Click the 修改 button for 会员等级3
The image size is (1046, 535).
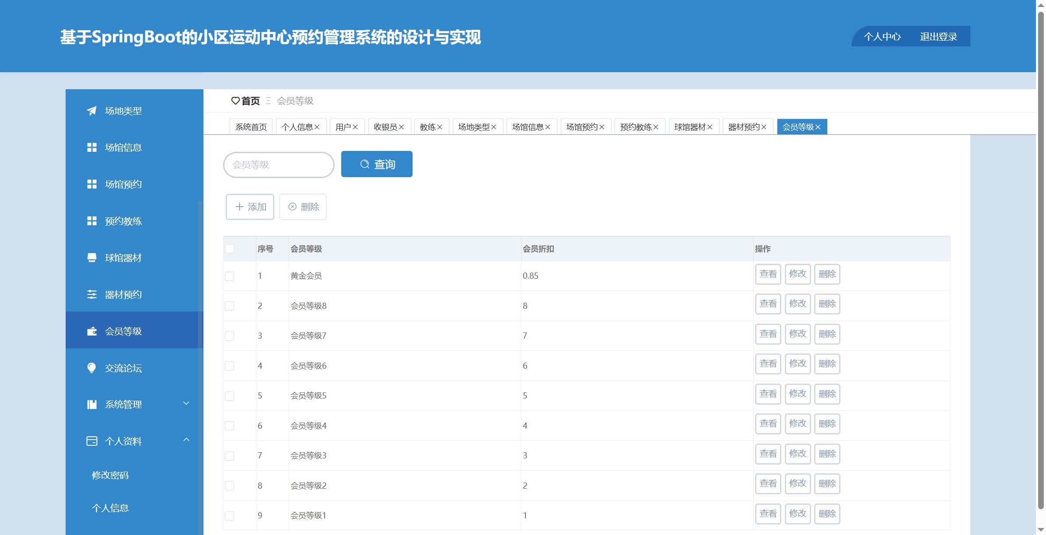click(x=798, y=454)
